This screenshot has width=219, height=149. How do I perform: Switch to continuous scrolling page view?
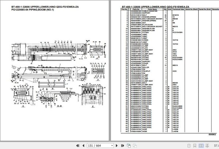point(195,146)
